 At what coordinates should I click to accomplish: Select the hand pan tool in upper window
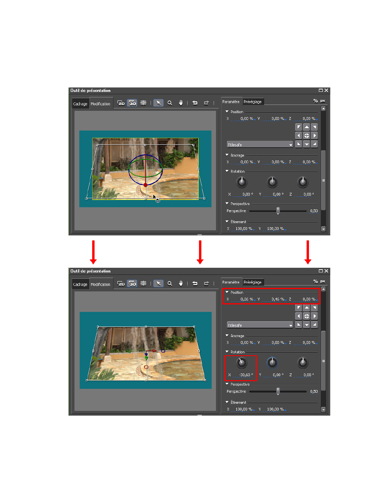point(181,103)
